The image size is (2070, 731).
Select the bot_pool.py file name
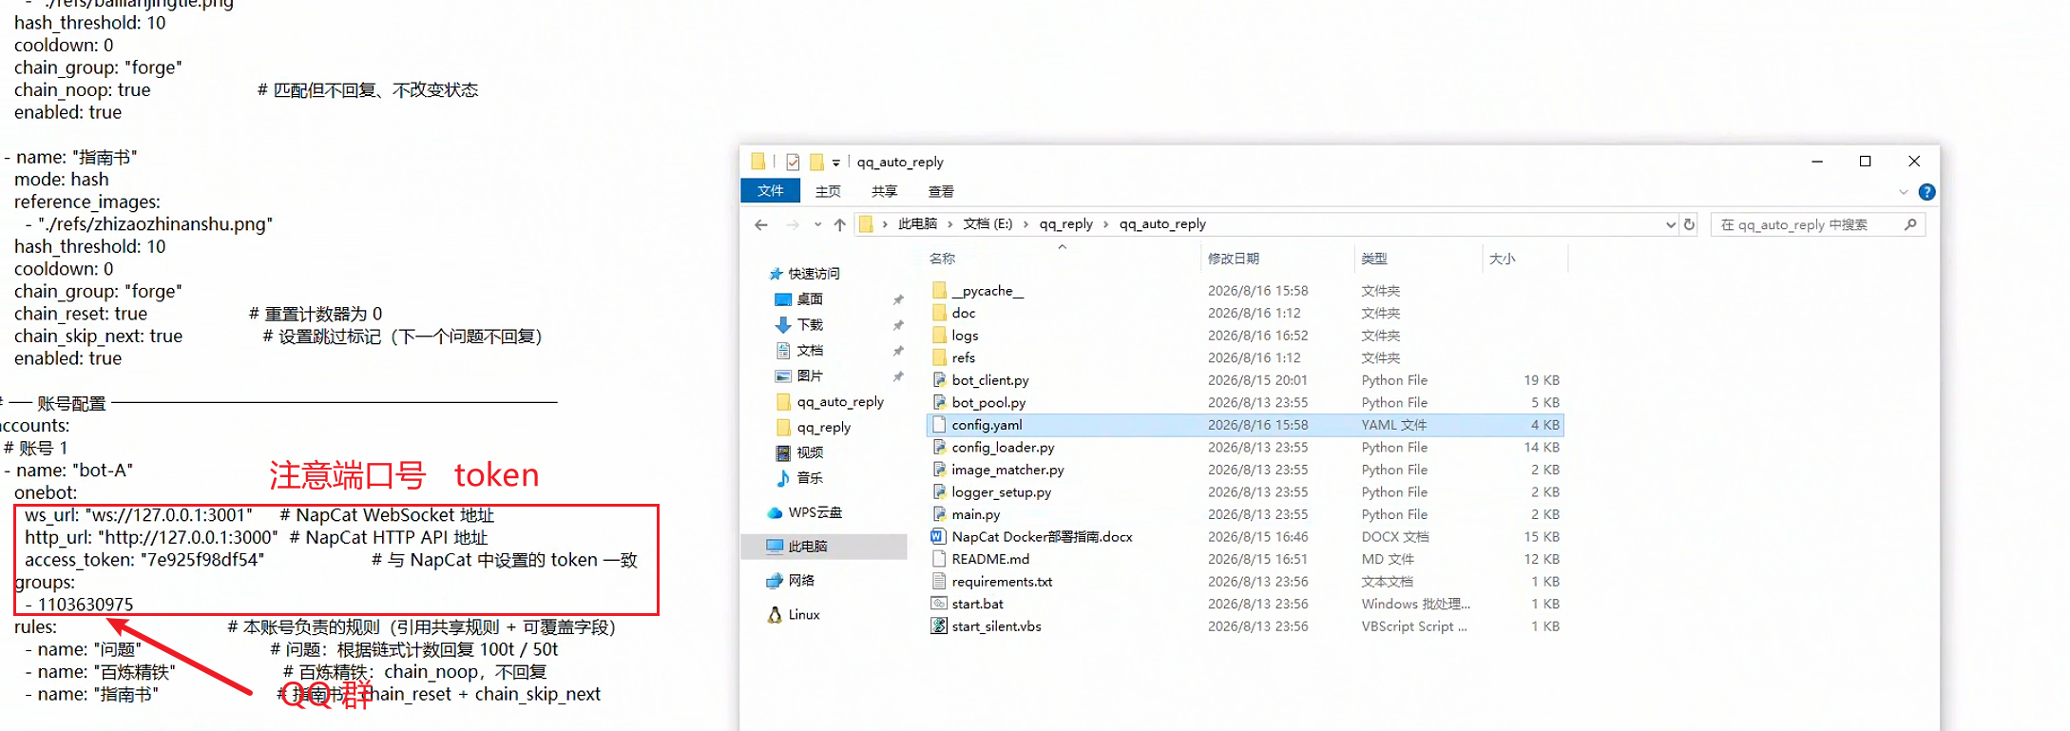click(988, 403)
